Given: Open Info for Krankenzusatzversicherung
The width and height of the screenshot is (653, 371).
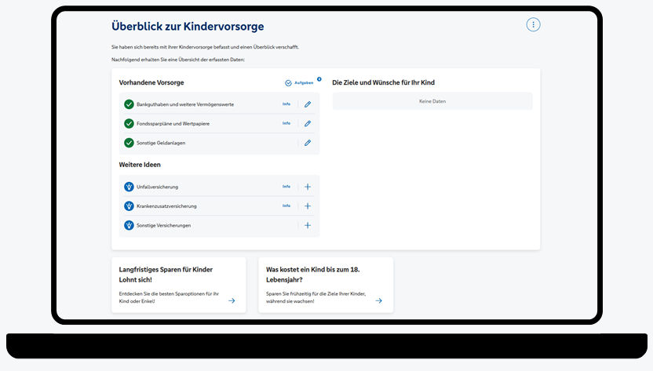Looking at the screenshot, I should tap(286, 206).
